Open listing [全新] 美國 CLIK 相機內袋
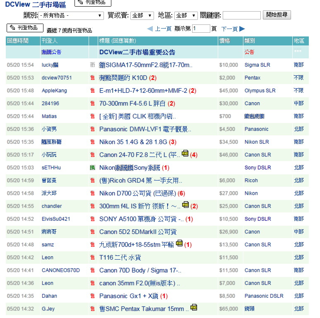This screenshot has width=320, height=318. [137, 116]
